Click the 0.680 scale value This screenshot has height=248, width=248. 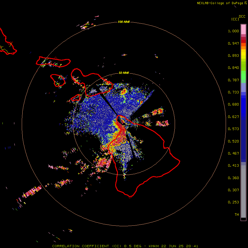click(x=233, y=104)
